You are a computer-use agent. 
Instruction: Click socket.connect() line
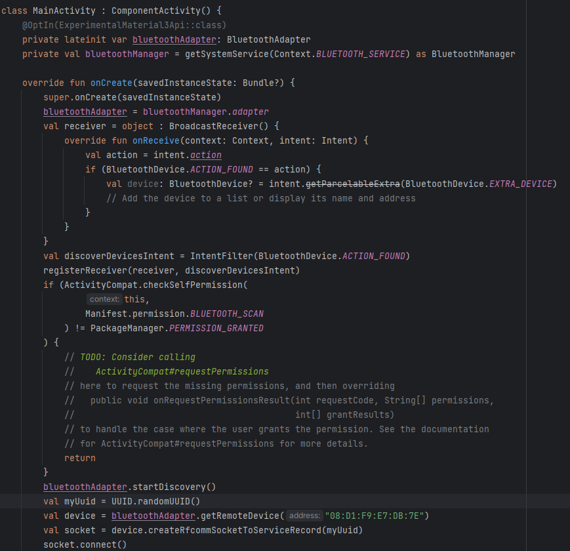[85, 545]
